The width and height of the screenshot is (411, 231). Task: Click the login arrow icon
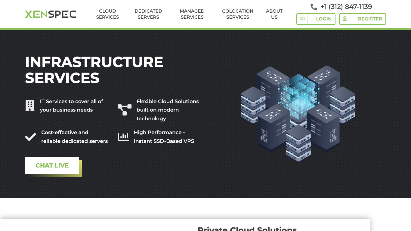[302, 19]
